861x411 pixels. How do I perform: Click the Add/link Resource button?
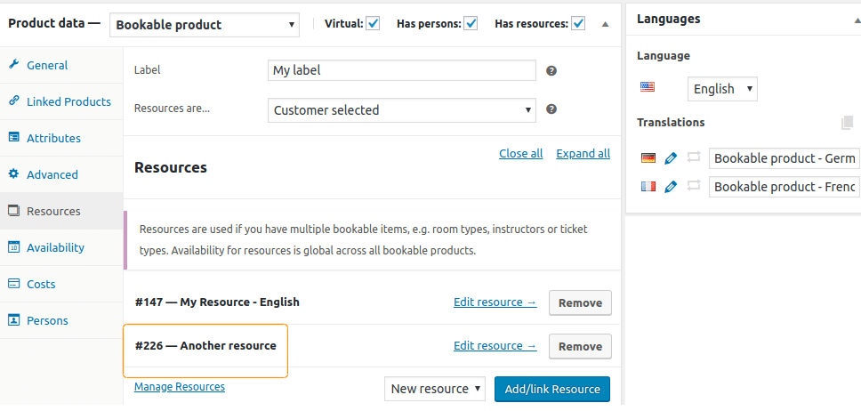coord(552,389)
